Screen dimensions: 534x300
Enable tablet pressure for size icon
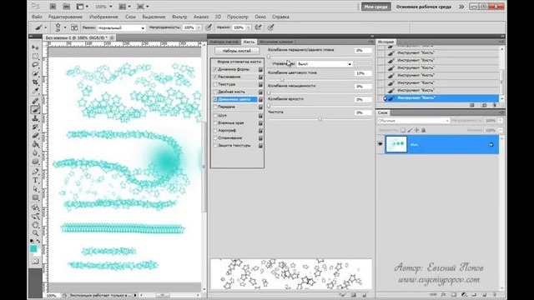[270, 27]
